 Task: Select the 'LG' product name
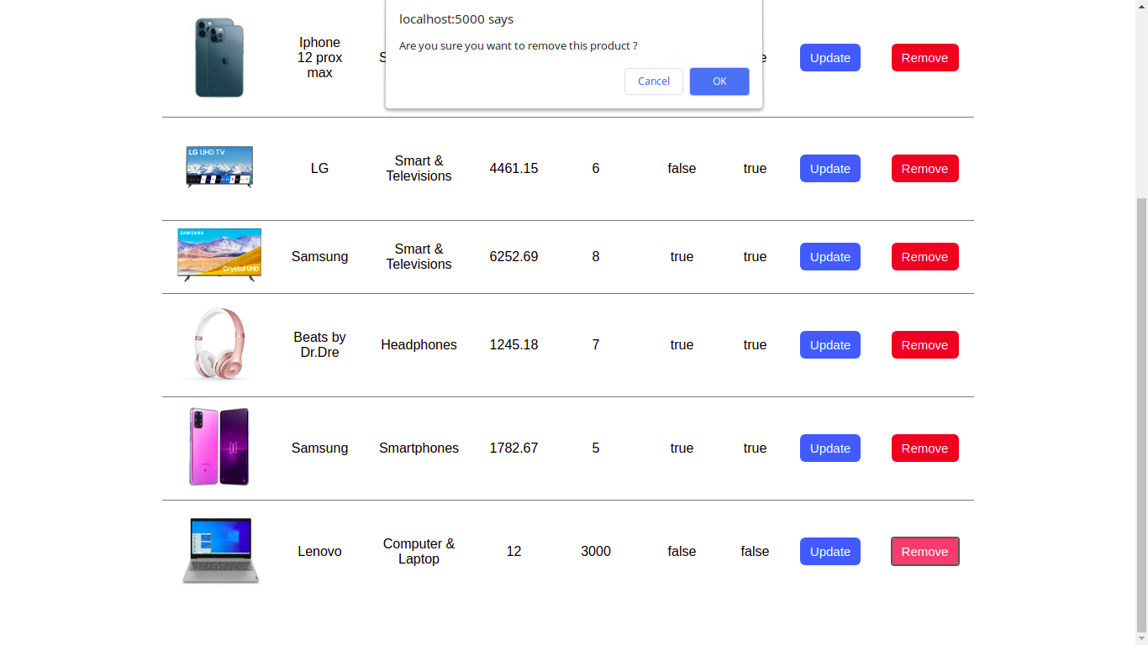click(319, 169)
